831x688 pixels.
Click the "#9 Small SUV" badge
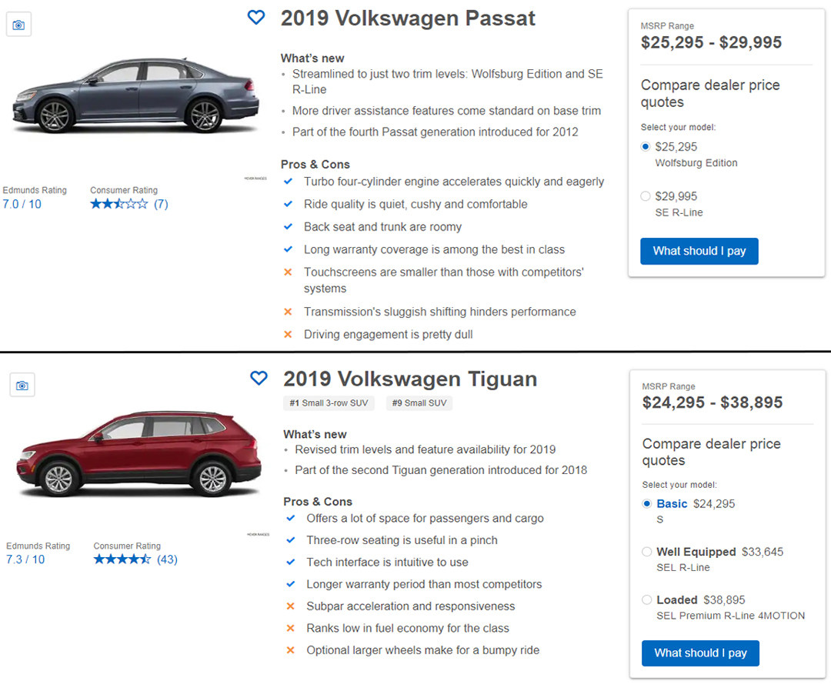pyautogui.click(x=418, y=403)
